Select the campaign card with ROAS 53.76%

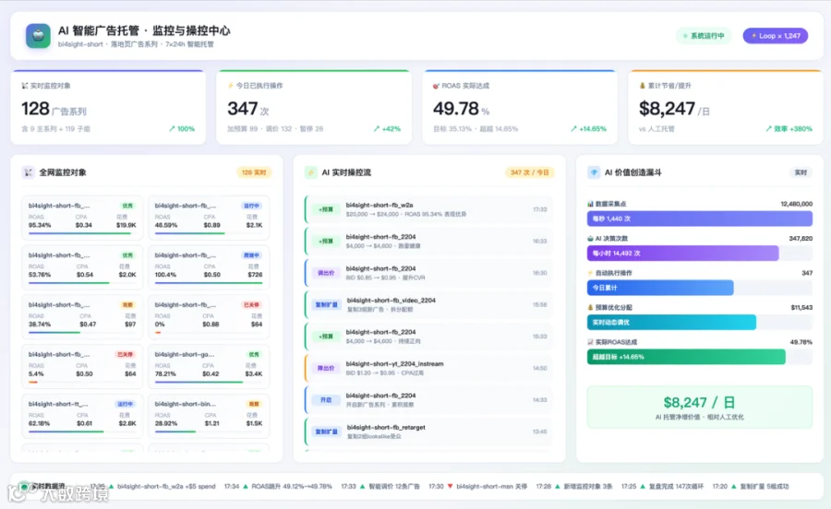click(82, 267)
